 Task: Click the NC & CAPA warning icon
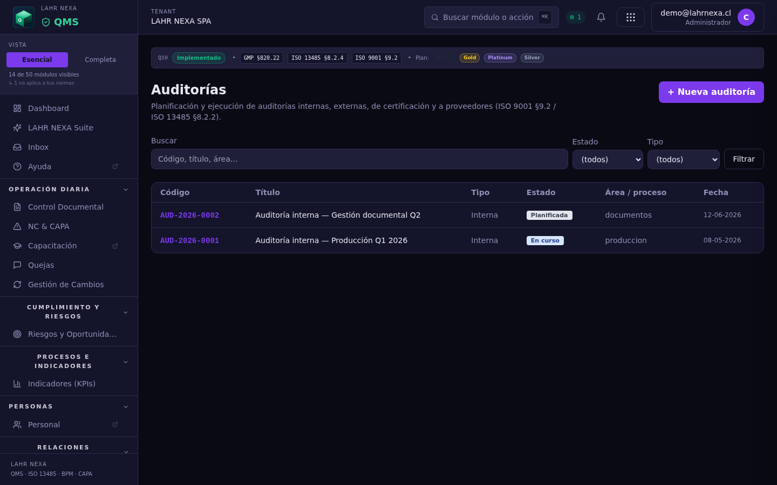[x=17, y=226]
